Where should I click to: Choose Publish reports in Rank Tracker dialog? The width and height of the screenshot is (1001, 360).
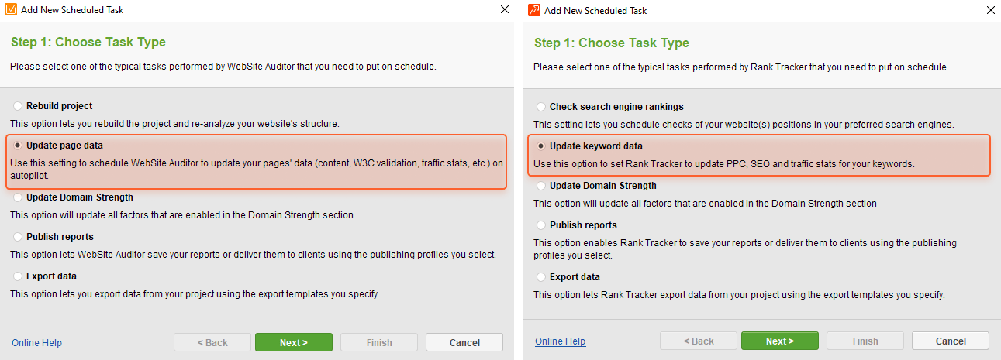(541, 225)
